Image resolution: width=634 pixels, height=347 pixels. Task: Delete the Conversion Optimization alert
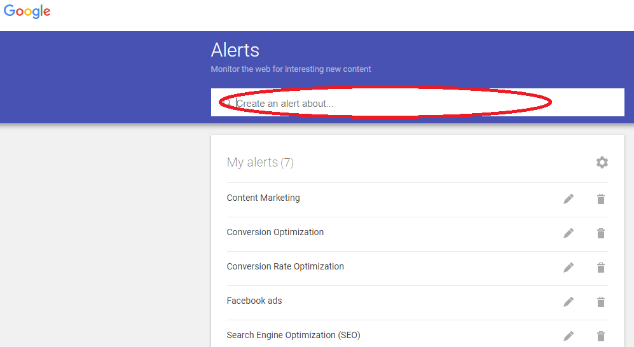click(x=601, y=233)
